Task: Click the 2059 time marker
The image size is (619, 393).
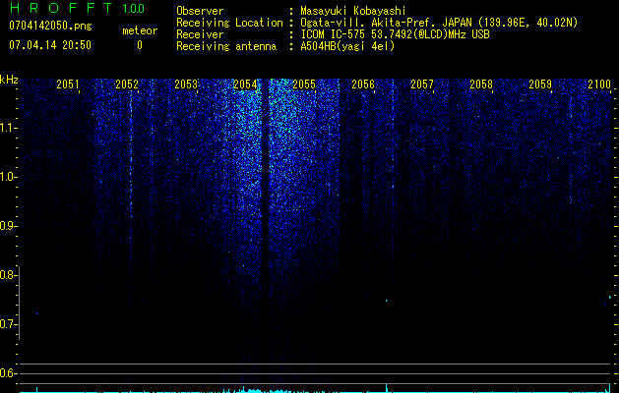Action: (540, 84)
